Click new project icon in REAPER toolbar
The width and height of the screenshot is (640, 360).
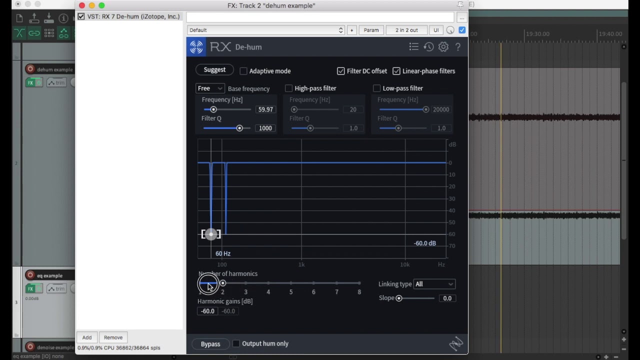pos(19,18)
